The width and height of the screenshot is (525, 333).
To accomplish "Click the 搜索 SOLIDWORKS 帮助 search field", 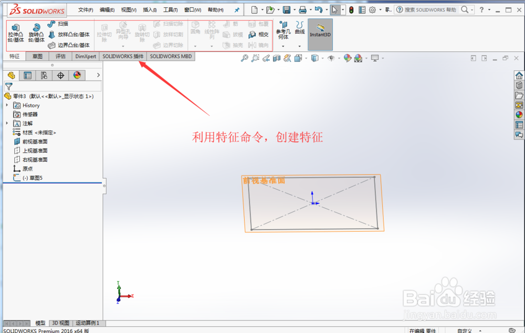I will tap(430, 10).
